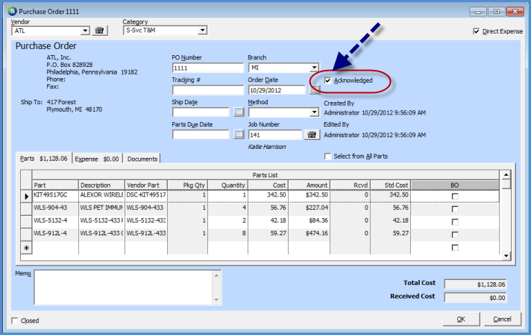
Task: Click parts list scroll down arrow
Action: coord(506,256)
